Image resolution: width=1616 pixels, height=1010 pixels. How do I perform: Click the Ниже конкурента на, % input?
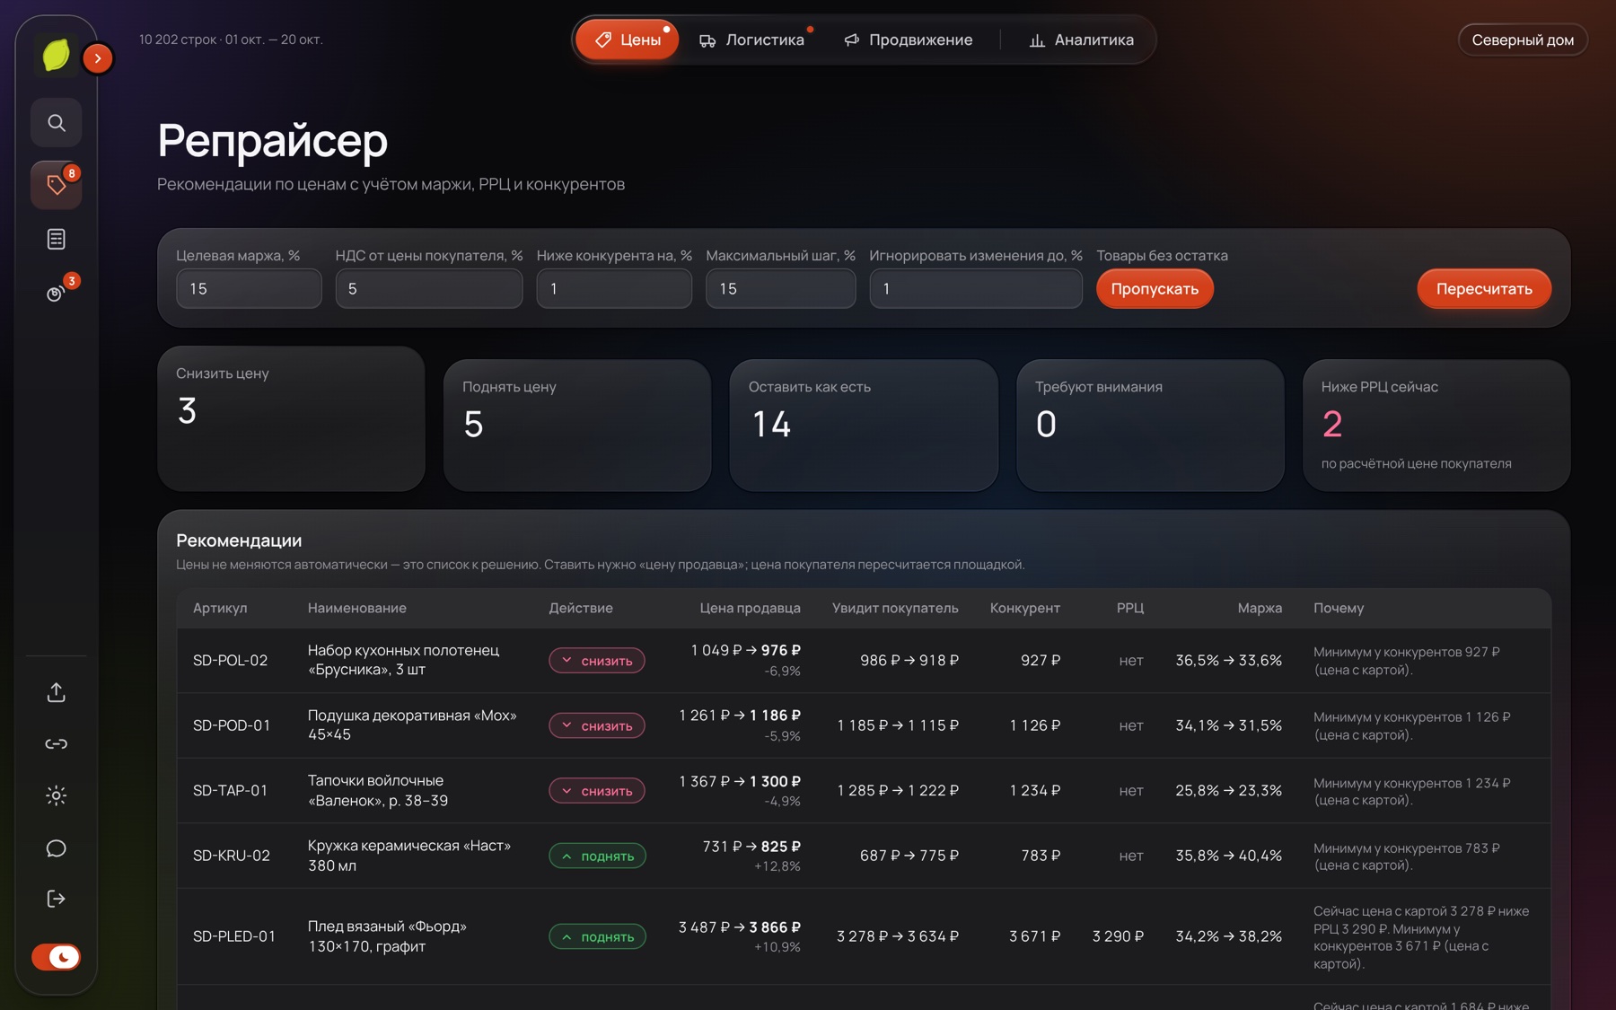coord(614,289)
